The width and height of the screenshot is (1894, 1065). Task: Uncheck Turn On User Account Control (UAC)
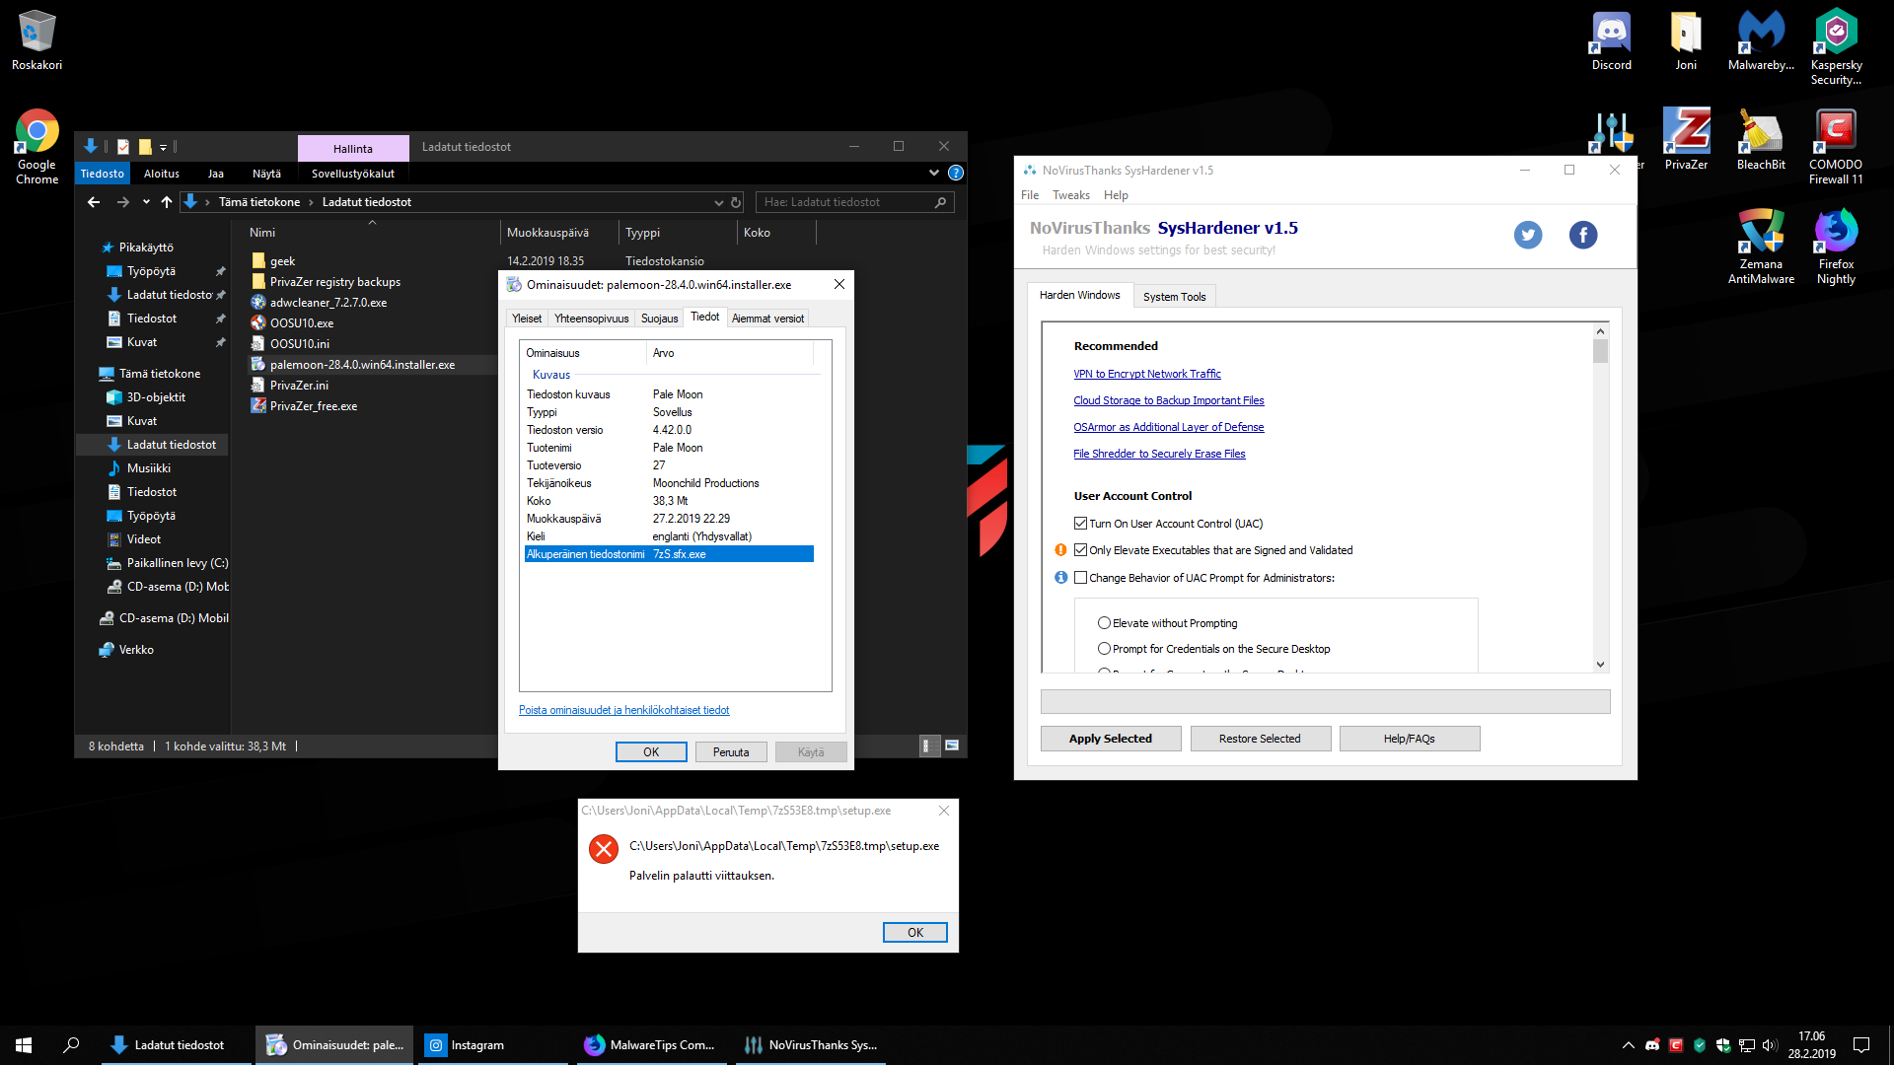(x=1080, y=524)
